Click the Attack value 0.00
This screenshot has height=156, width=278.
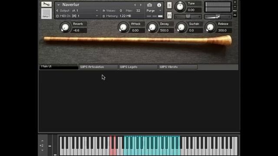click(x=137, y=30)
